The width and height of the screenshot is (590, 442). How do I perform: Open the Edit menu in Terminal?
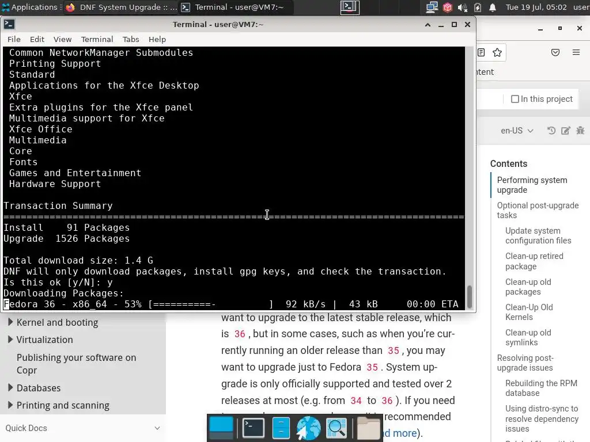[x=37, y=40]
